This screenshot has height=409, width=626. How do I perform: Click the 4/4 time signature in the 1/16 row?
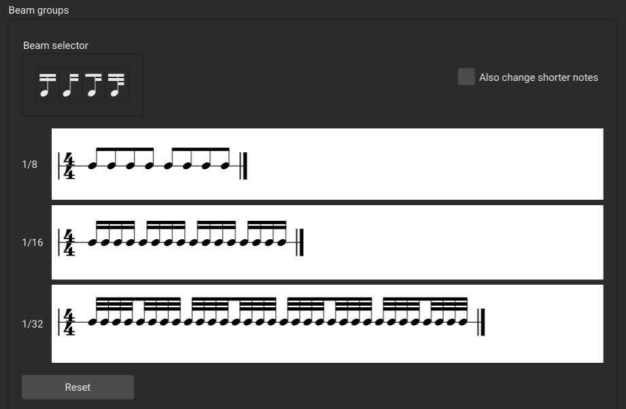pos(69,243)
